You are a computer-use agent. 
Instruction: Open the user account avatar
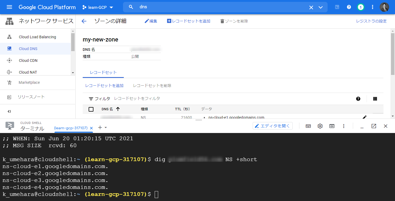[384, 7]
